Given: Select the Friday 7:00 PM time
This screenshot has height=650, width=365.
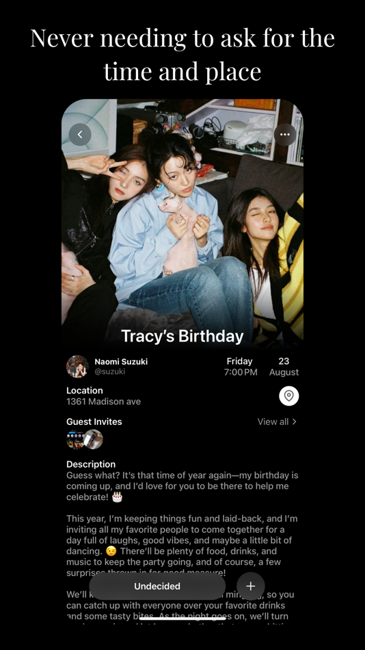Looking at the screenshot, I should point(241,367).
